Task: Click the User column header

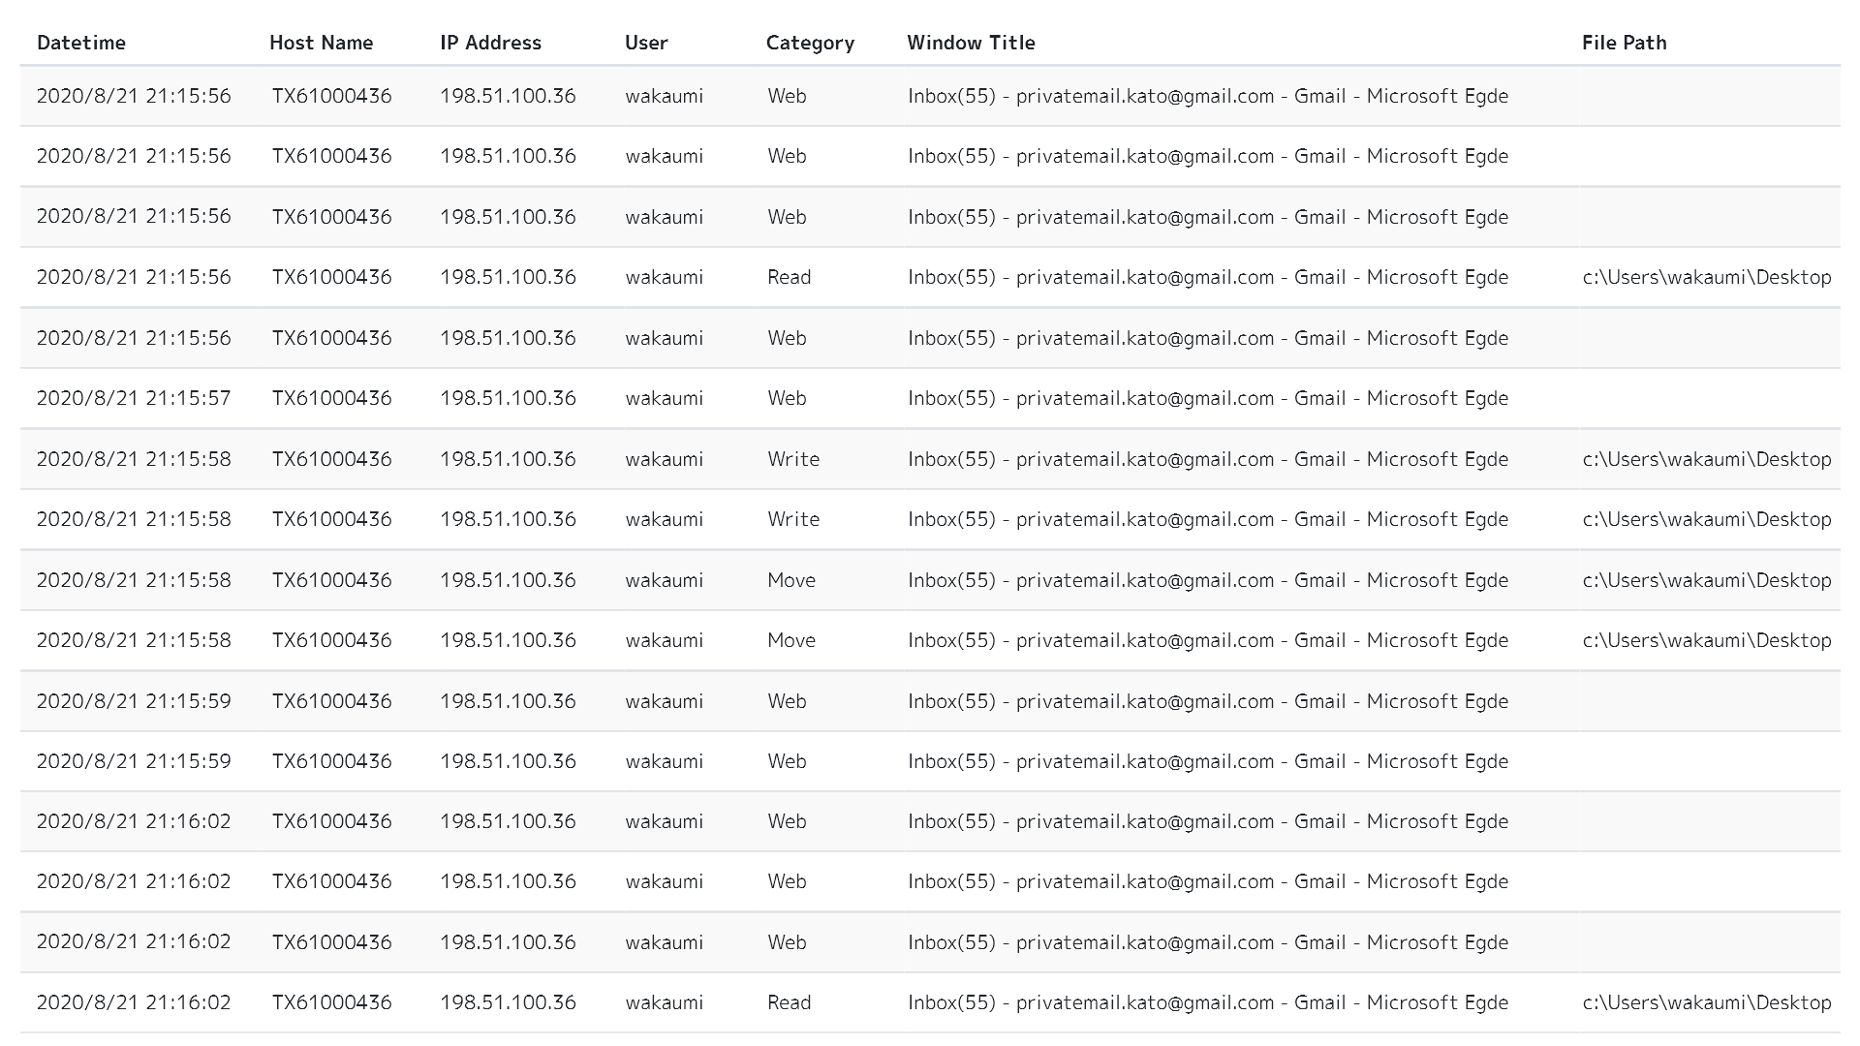Action: point(646,43)
